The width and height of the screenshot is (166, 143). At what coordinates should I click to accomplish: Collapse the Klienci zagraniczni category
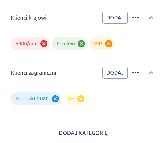[151, 73]
